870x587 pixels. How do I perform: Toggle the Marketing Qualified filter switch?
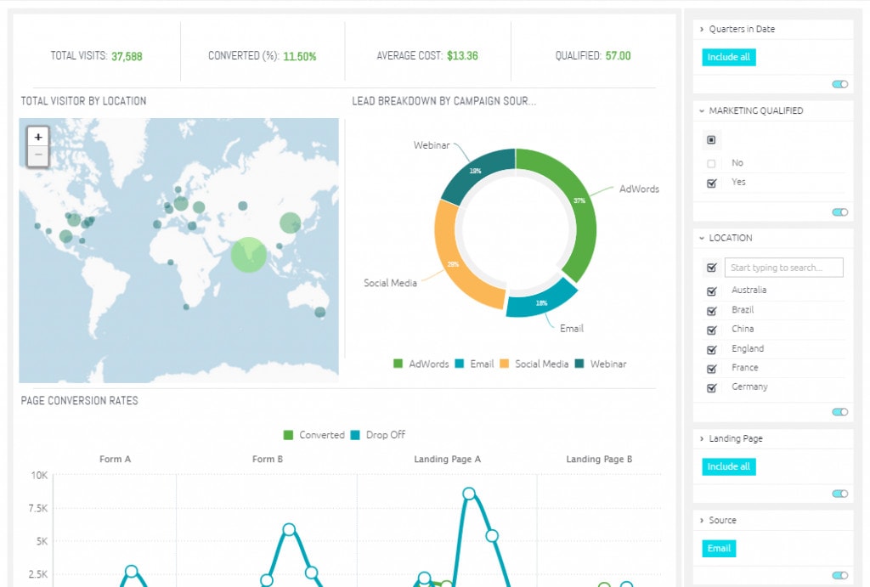pos(840,212)
